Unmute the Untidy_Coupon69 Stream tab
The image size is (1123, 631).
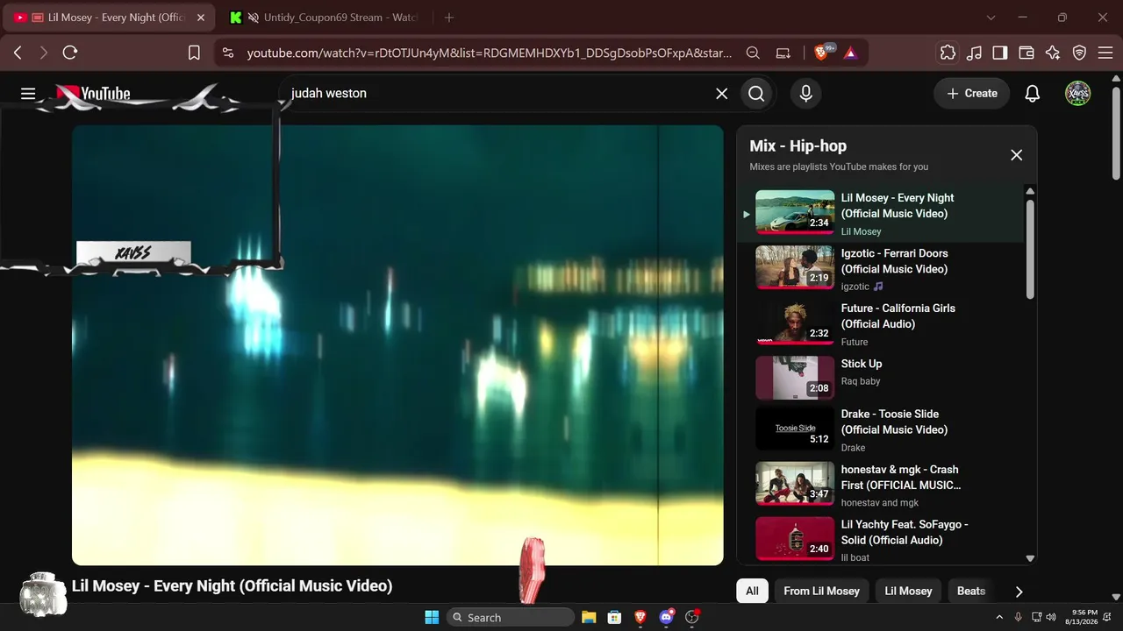pos(254,18)
